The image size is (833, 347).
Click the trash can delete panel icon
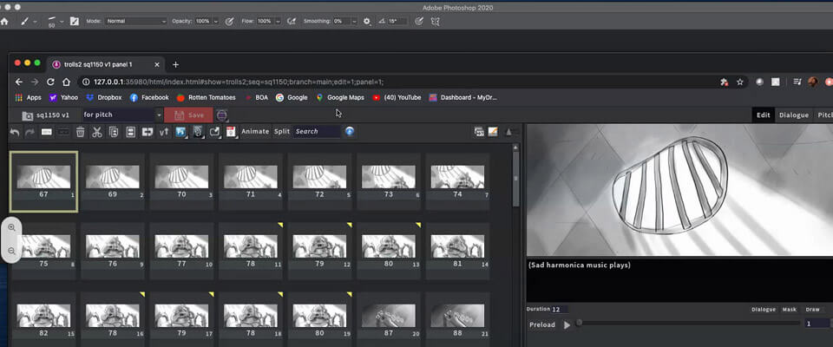point(80,132)
